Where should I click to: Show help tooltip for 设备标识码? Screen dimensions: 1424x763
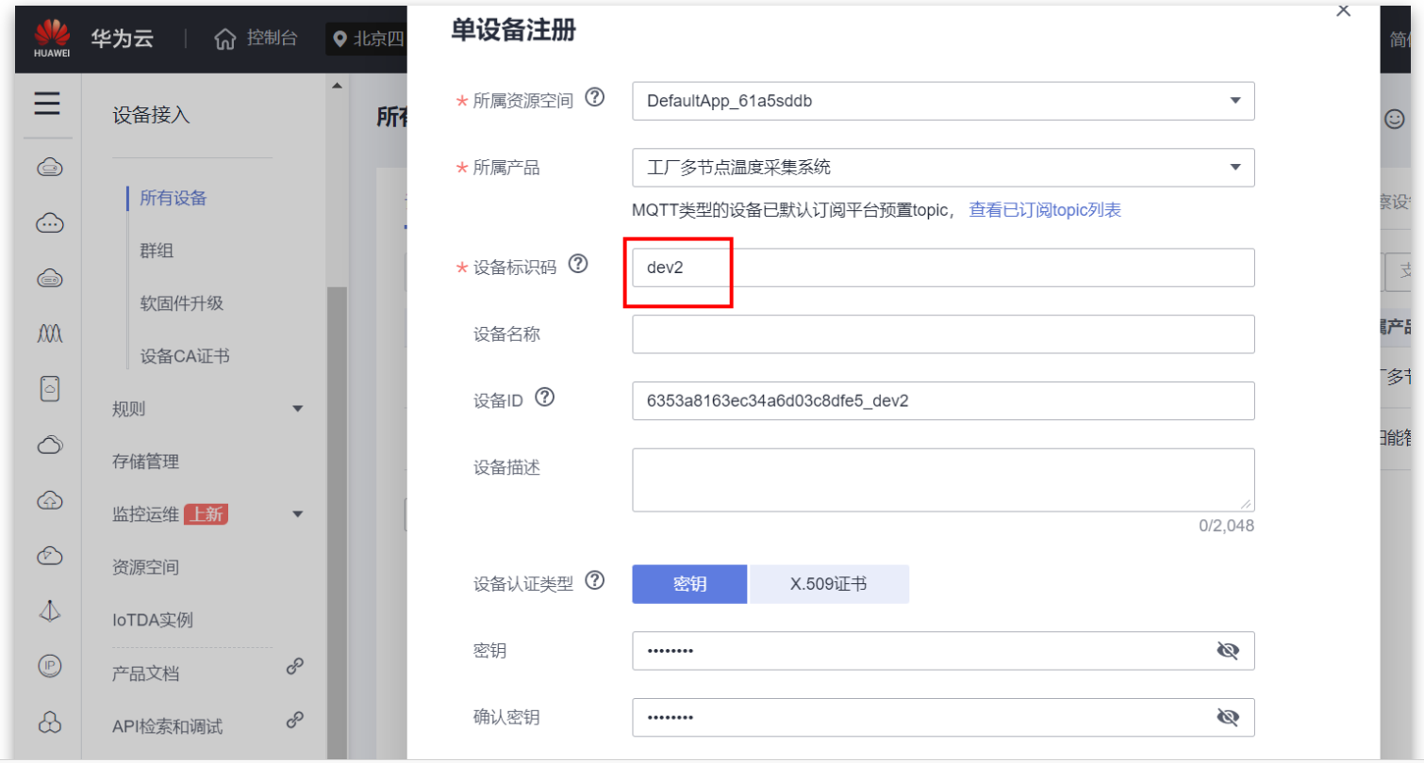578,264
